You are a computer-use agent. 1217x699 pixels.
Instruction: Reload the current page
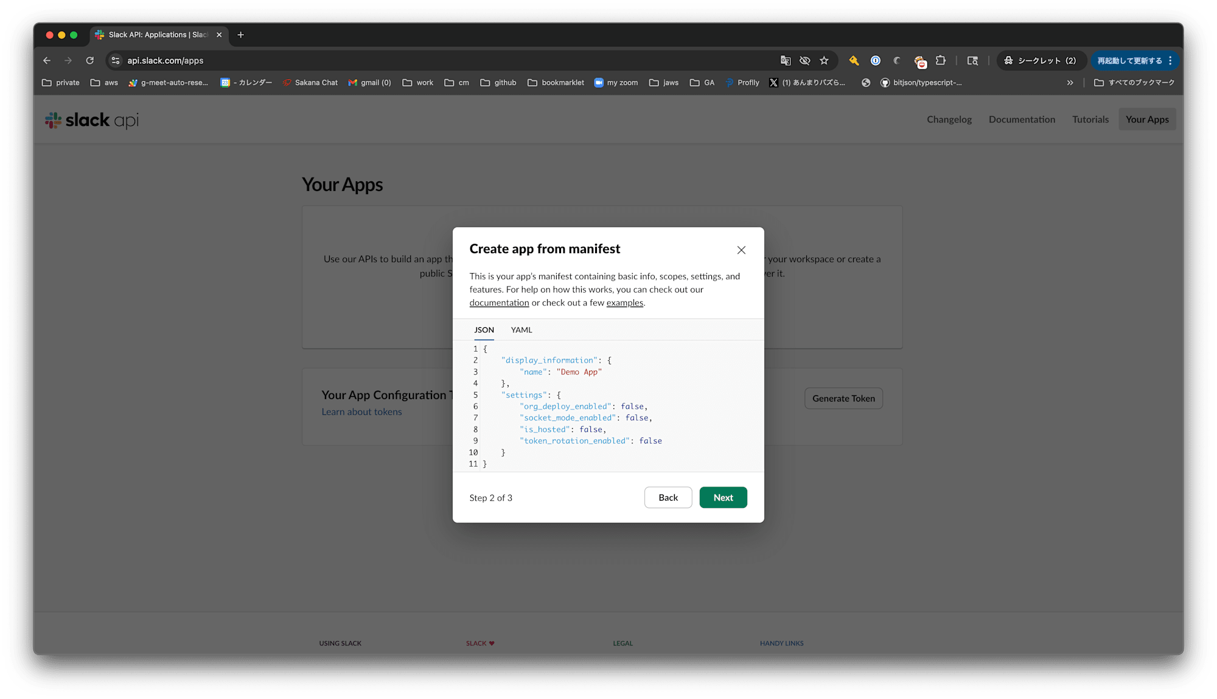(90, 60)
